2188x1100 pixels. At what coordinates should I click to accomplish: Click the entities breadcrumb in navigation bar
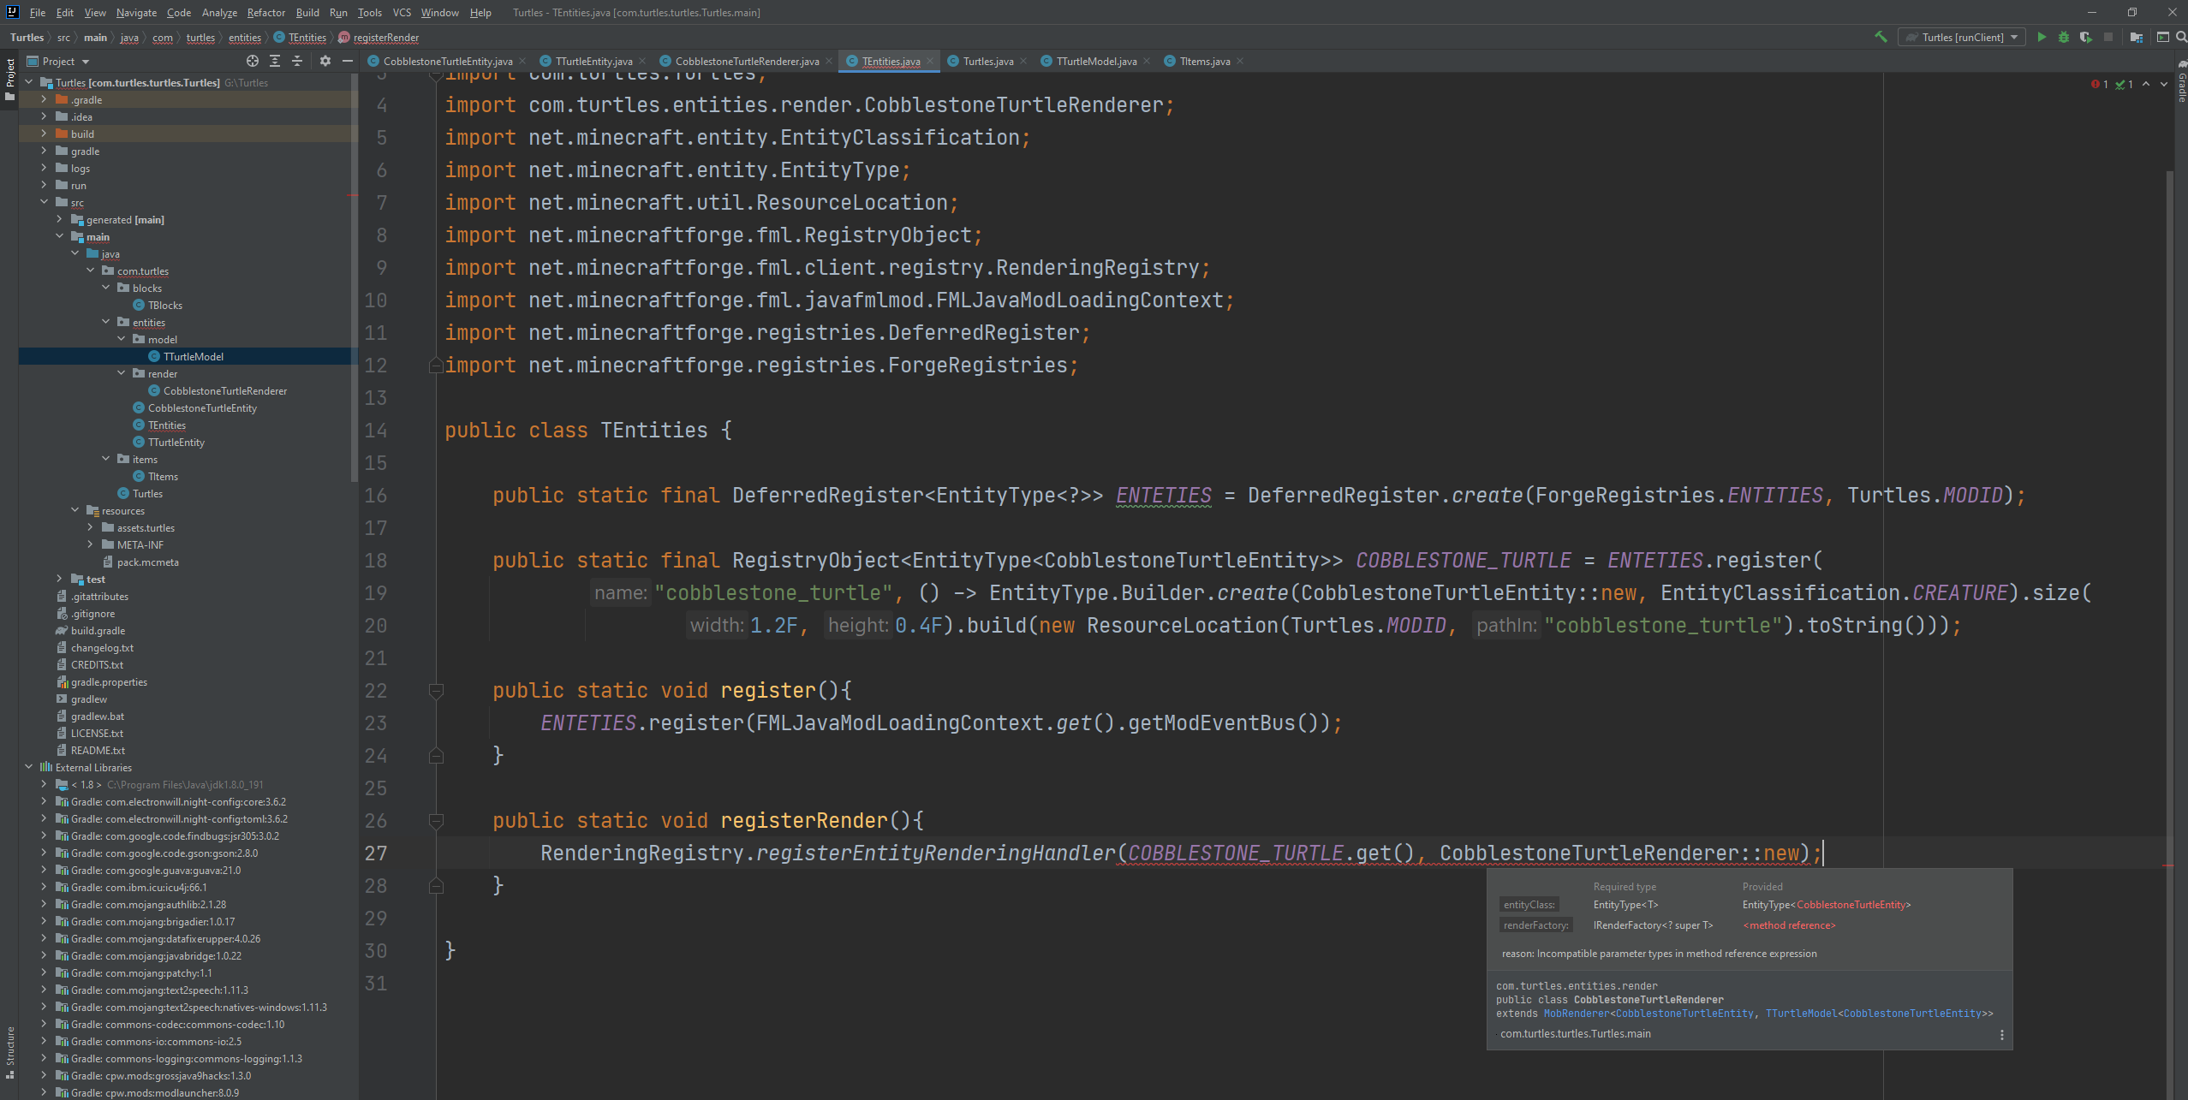click(x=244, y=37)
